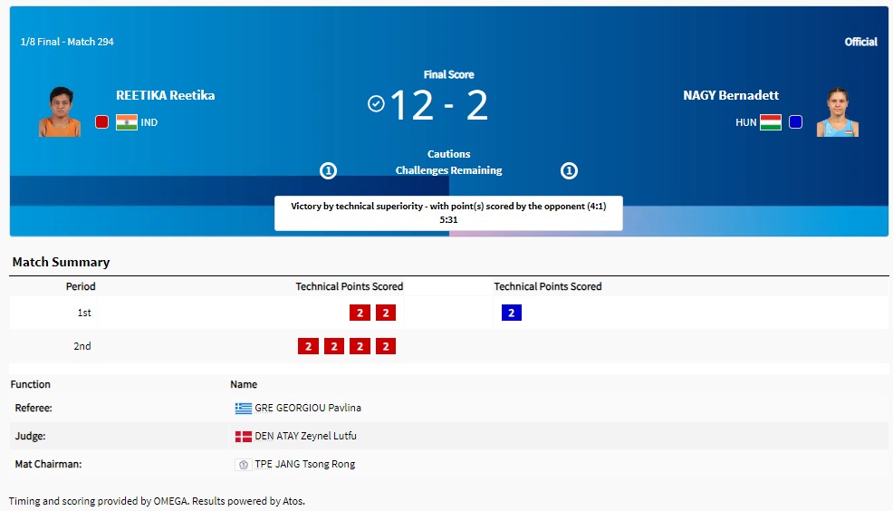Click Nagy's challenges remaining circle
Screen dimensions: 893x511
tap(569, 170)
